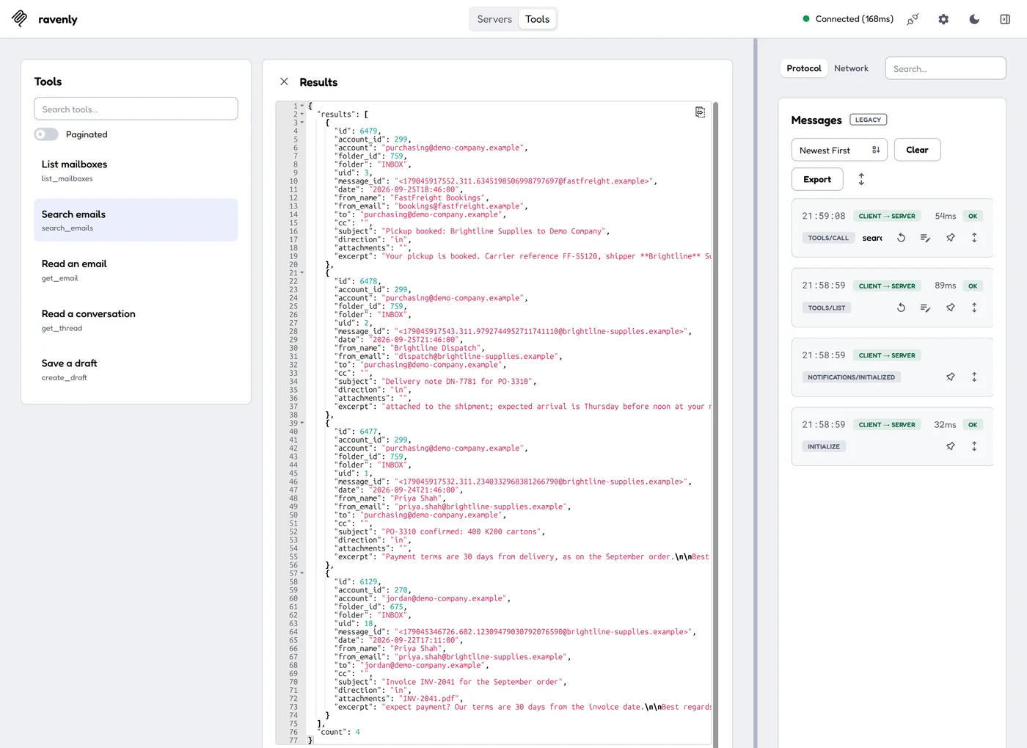Select the Tools tab in header
The image size is (1027, 748).
[537, 19]
